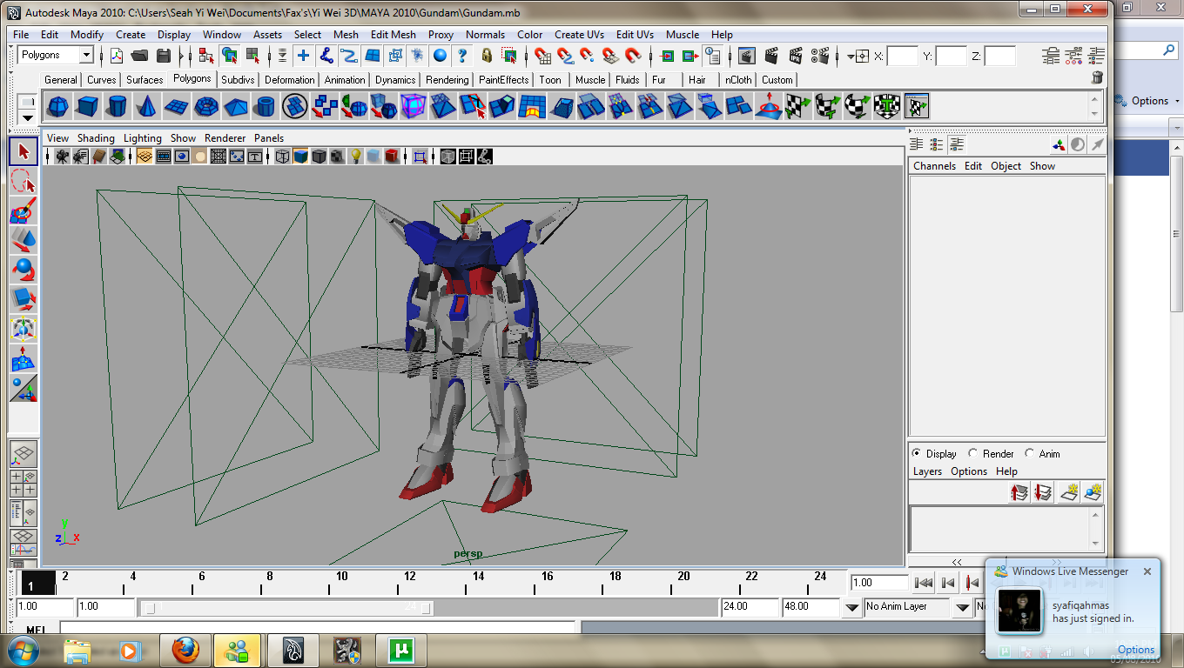Select the Display radio button
The image size is (1184, 668).
[x=916, y=453]
